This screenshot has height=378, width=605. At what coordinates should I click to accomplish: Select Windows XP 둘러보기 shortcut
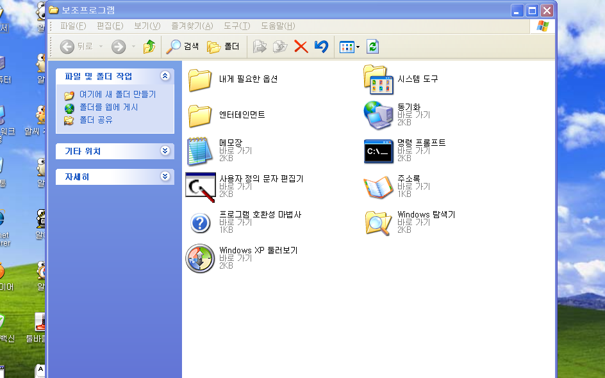242,258
